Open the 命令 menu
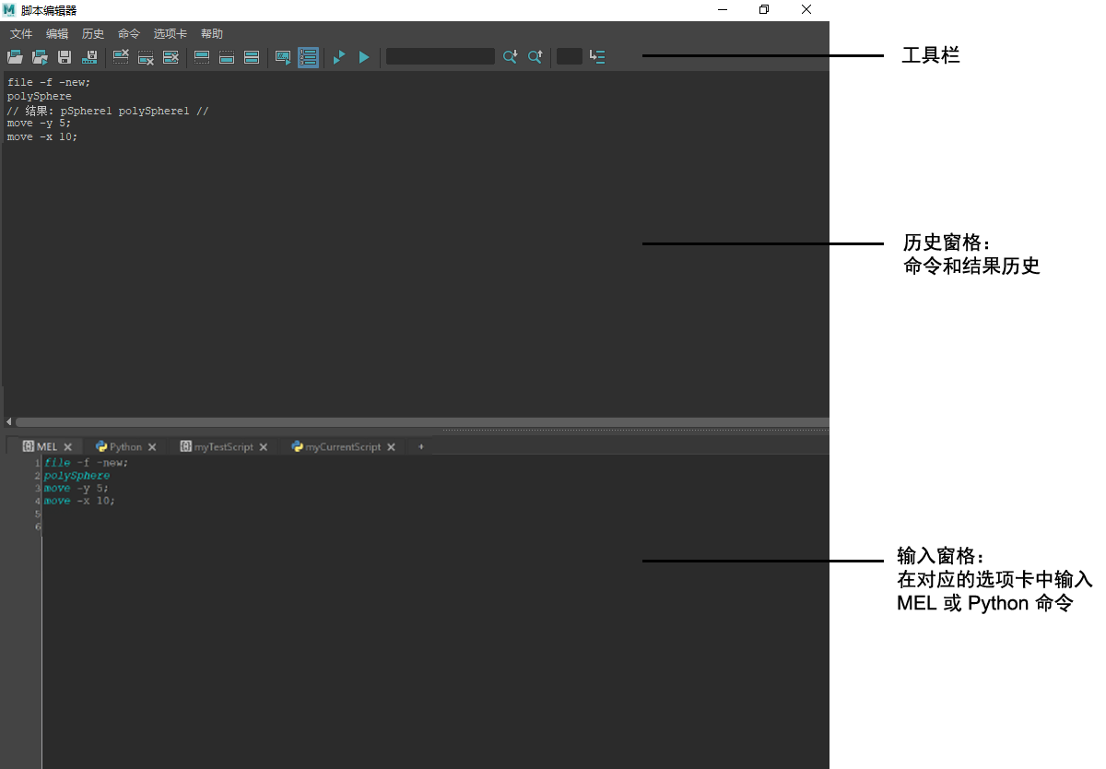This screenshot has width=1106, height=769. click(x=129, y=34)
